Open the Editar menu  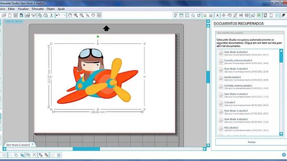(x=11, y=9)
